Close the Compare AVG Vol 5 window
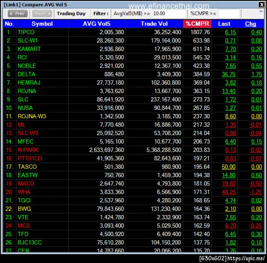 (x=261, y=4)
